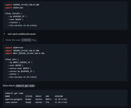Screen dimensions: 131x108
Task: Click the join block's '--k3s-version v1.19.1+k3s1' line
Action: pyautogui.click(x=22, y=77)
